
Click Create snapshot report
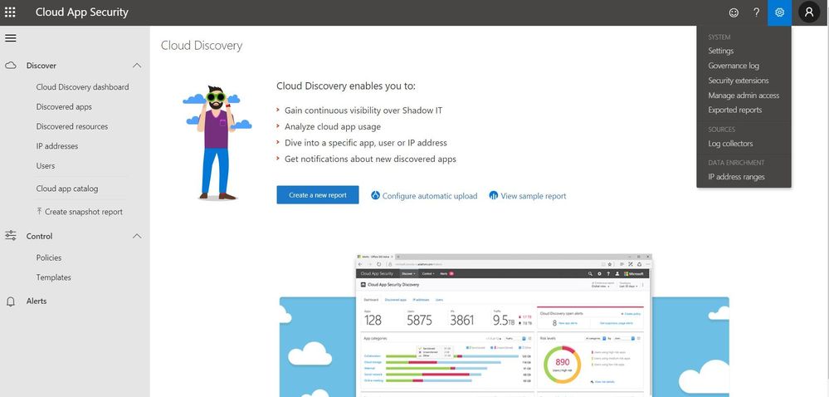pos(84,212)
